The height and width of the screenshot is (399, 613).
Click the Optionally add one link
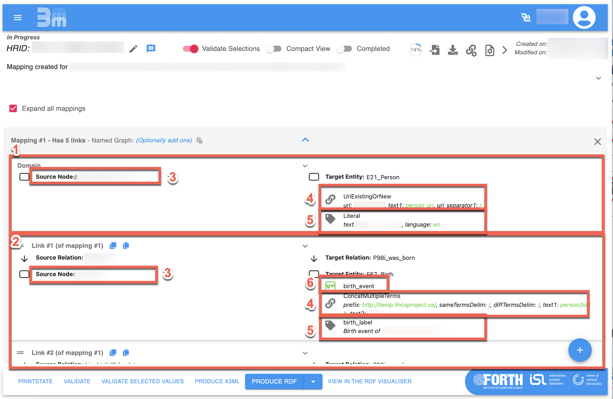tap(164, 140)
